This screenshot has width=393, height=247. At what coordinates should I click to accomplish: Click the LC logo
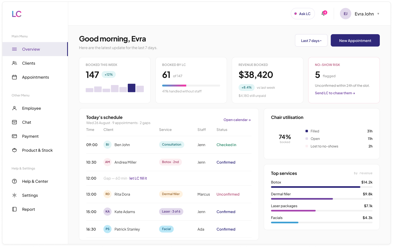(16, 14)
